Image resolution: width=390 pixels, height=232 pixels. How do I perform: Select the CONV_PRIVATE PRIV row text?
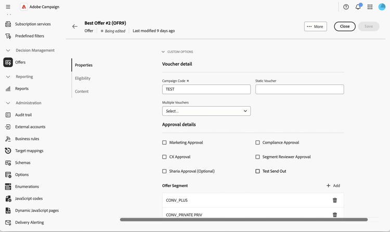184,215
